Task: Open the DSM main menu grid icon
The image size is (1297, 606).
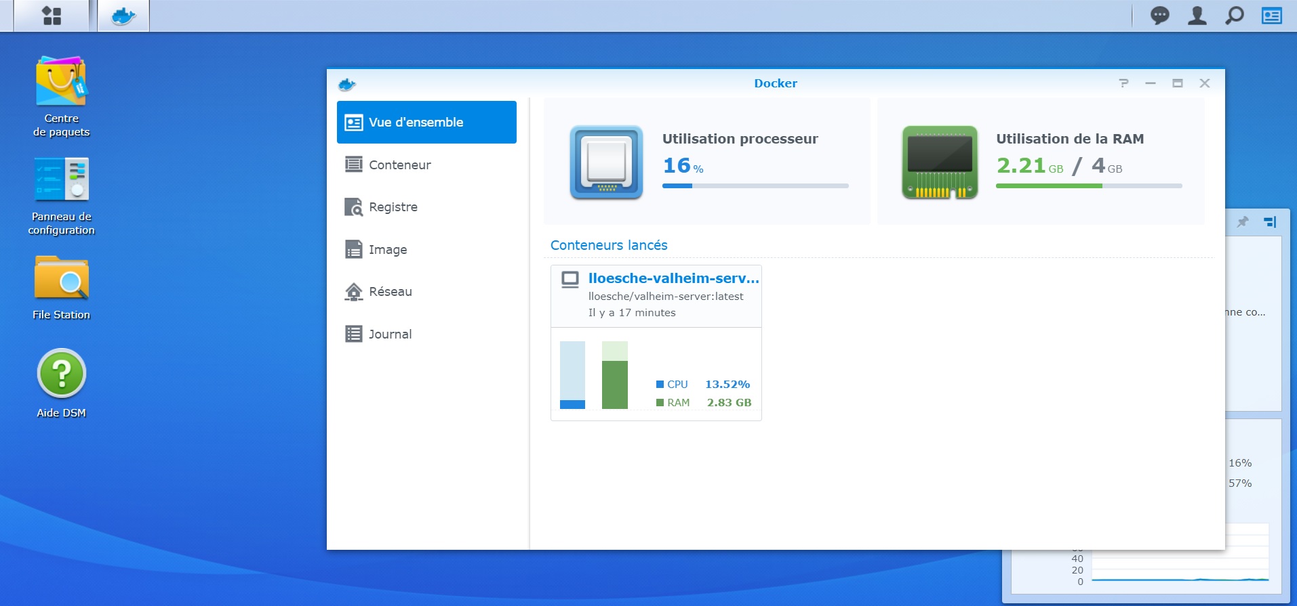Action: [x=52, y=16]
